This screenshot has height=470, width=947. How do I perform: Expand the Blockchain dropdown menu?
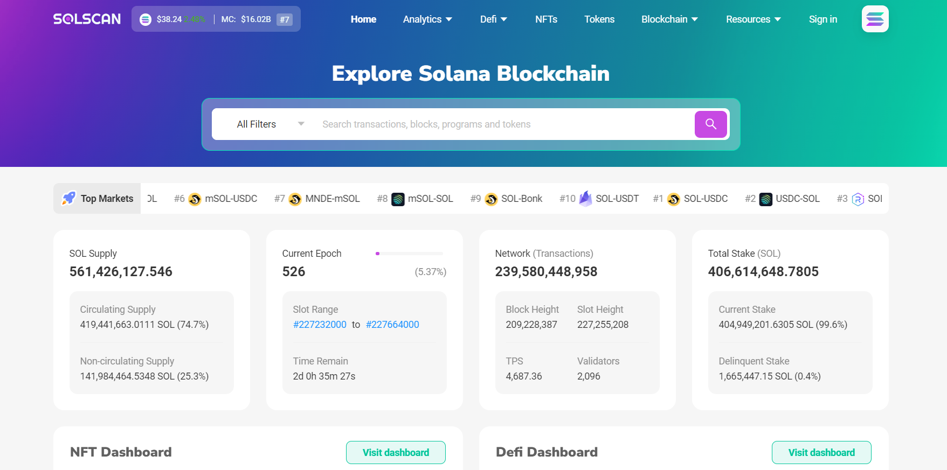pyautogui.click(x=669, y=19)
